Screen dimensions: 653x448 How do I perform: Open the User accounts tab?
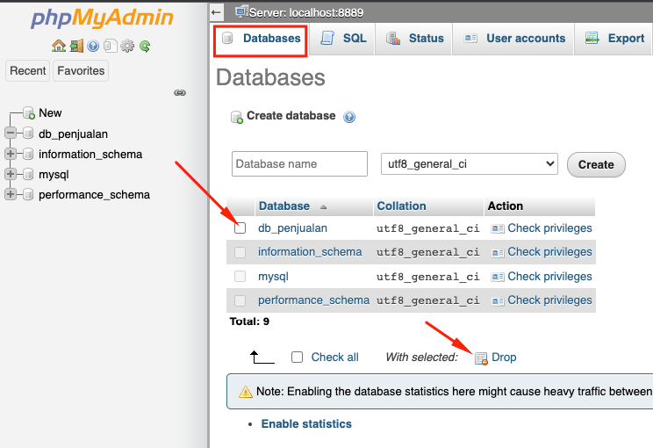pyautogui.click(x=513, y=39)
